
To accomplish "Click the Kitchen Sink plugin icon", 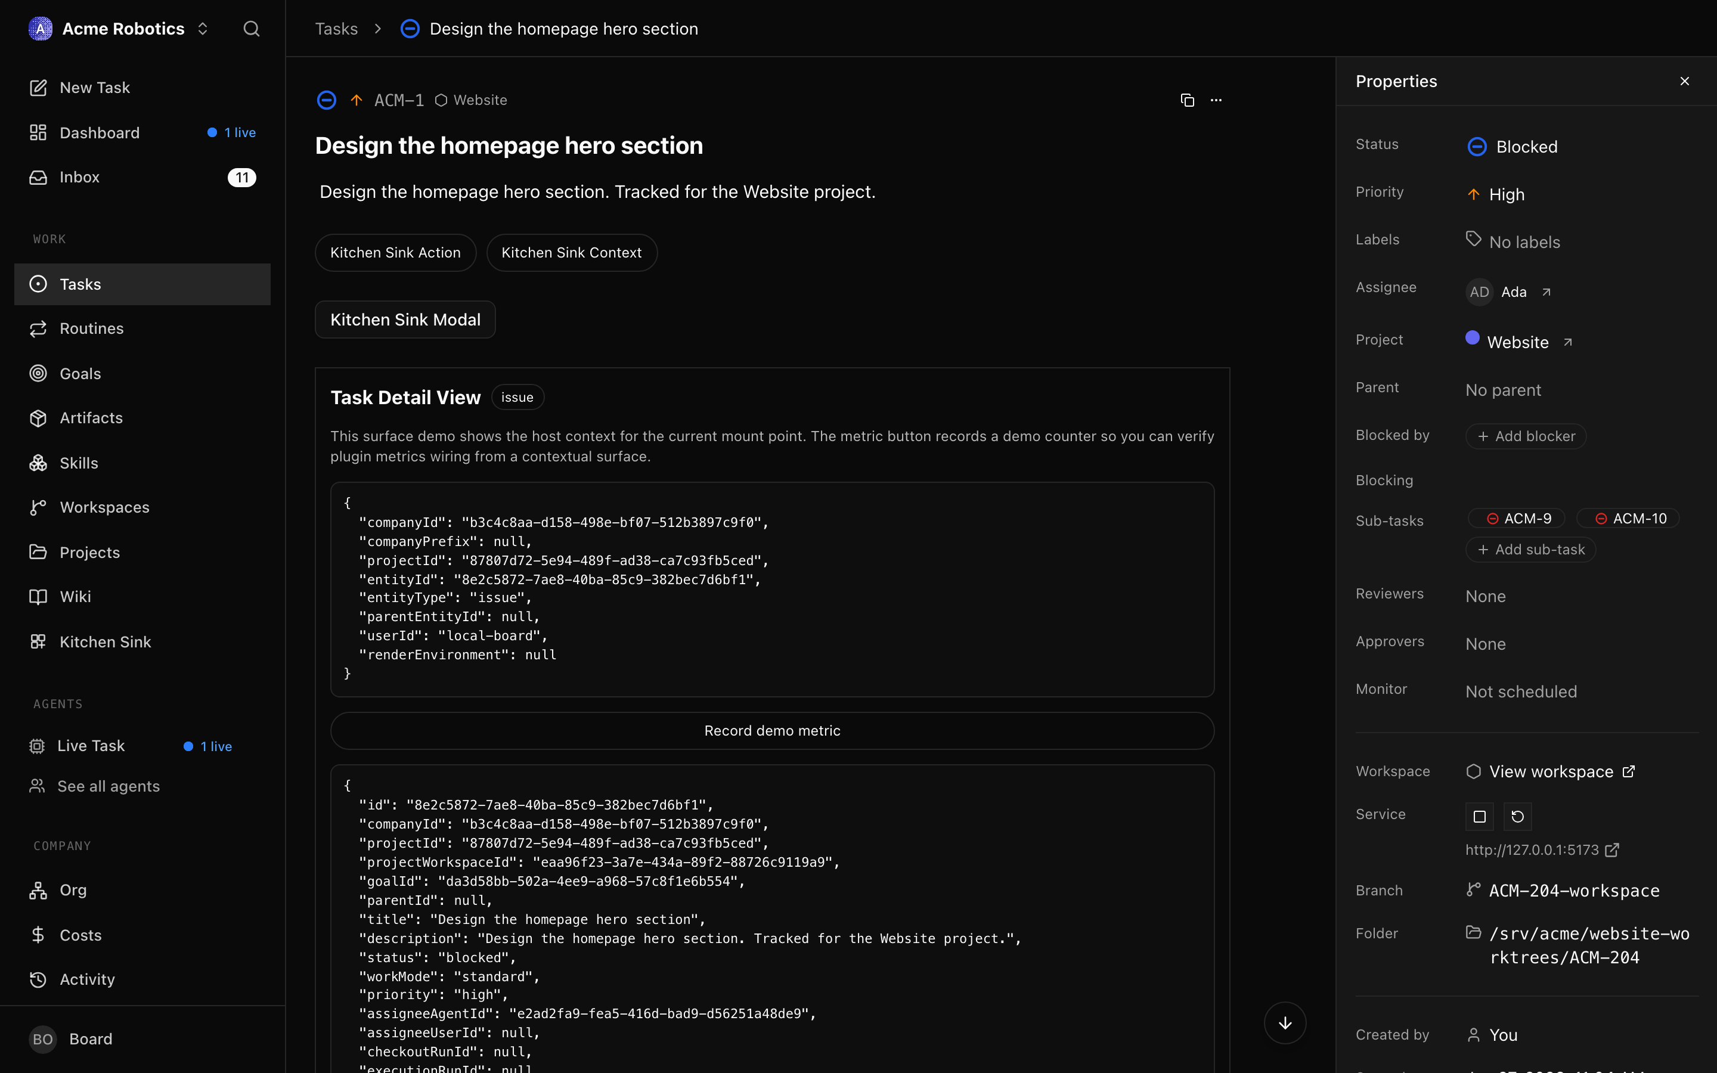I will [38, 641].
